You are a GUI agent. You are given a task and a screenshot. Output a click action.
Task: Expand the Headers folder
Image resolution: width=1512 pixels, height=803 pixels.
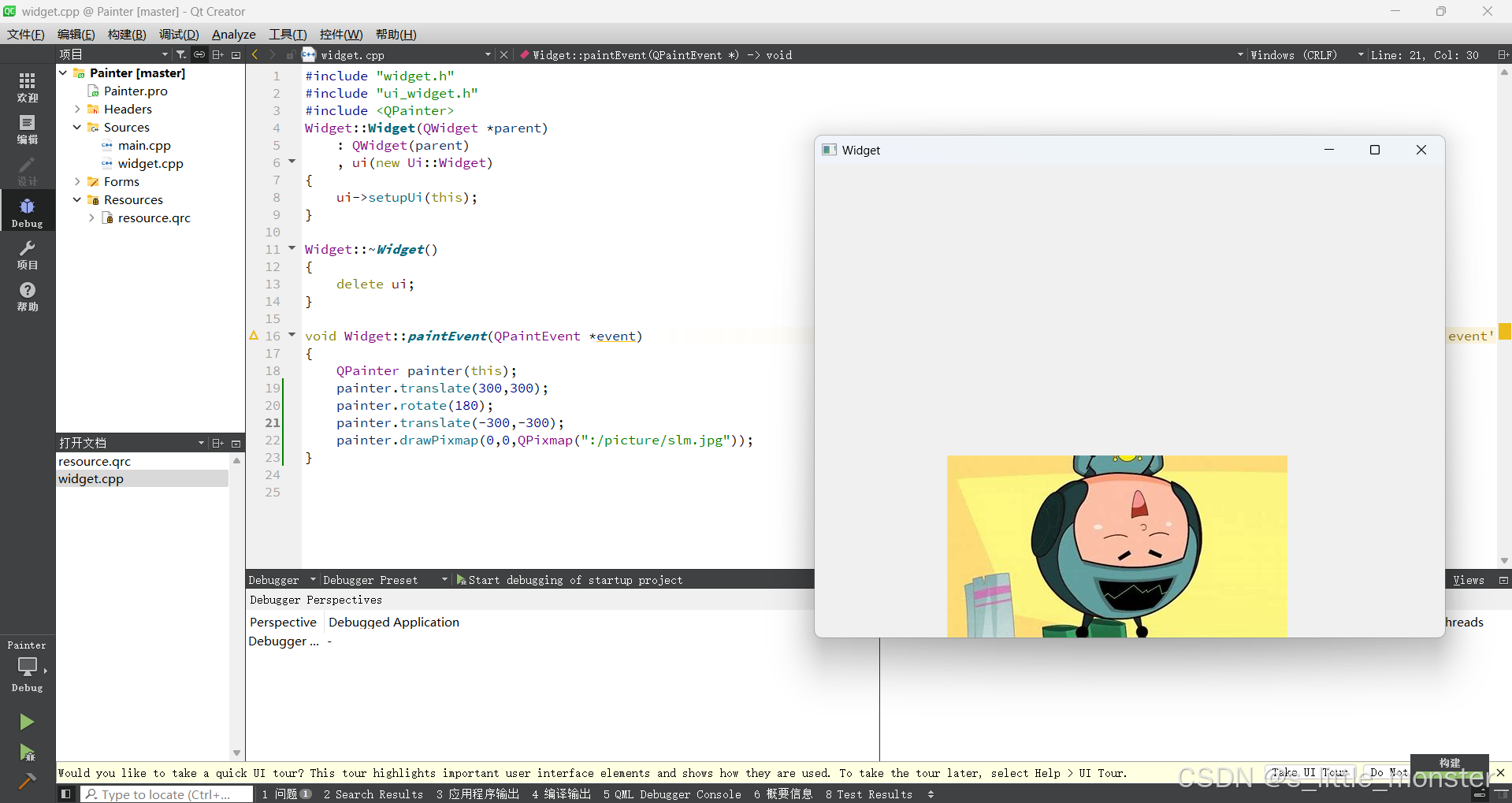pyautogui.click(x=77, y=109)
